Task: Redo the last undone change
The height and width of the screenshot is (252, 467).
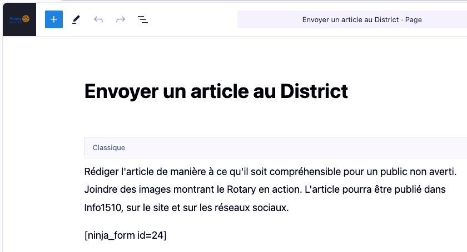Action: (x=120, y=19)
